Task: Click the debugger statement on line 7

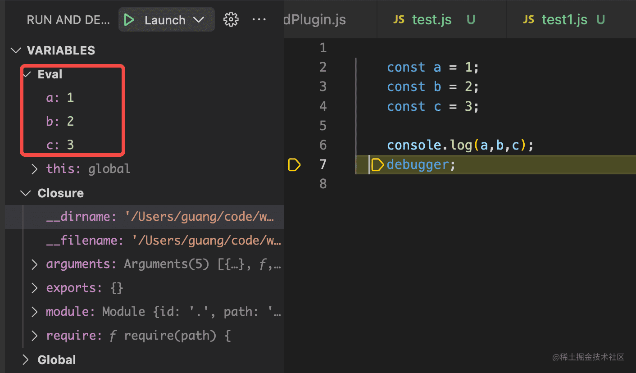Action: (x=418, y=165)
